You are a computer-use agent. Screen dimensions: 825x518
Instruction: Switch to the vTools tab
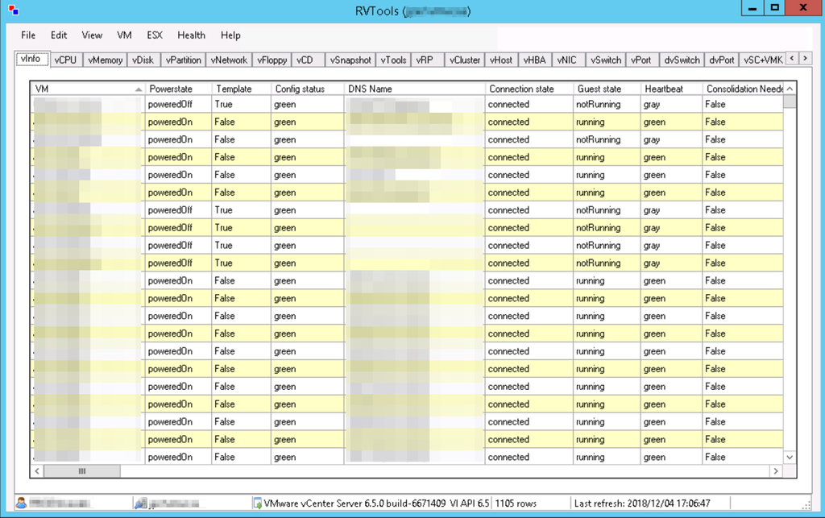393,60
